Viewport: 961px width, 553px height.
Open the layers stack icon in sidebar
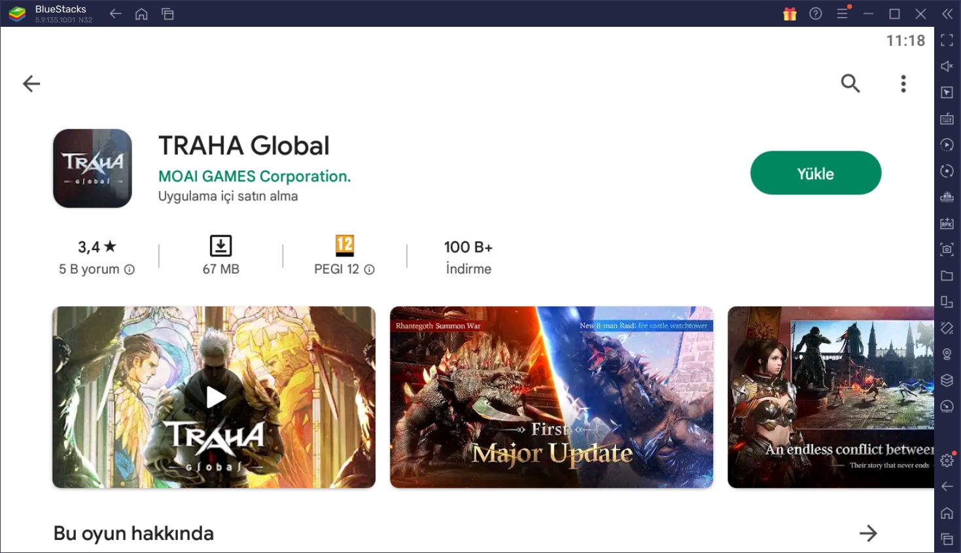(x=947, y=380)
